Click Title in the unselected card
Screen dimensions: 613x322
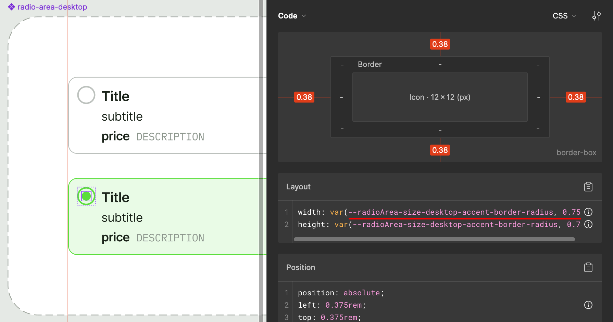pos(115,96)
